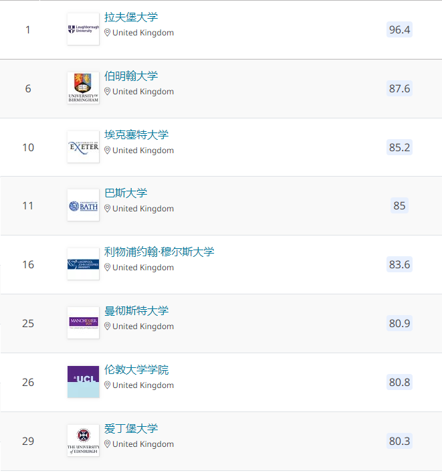The height and width of the screenshot is (473, 442).
Task: Click the University of Edinburgh crest logo
Action: (x=83, y=441)
